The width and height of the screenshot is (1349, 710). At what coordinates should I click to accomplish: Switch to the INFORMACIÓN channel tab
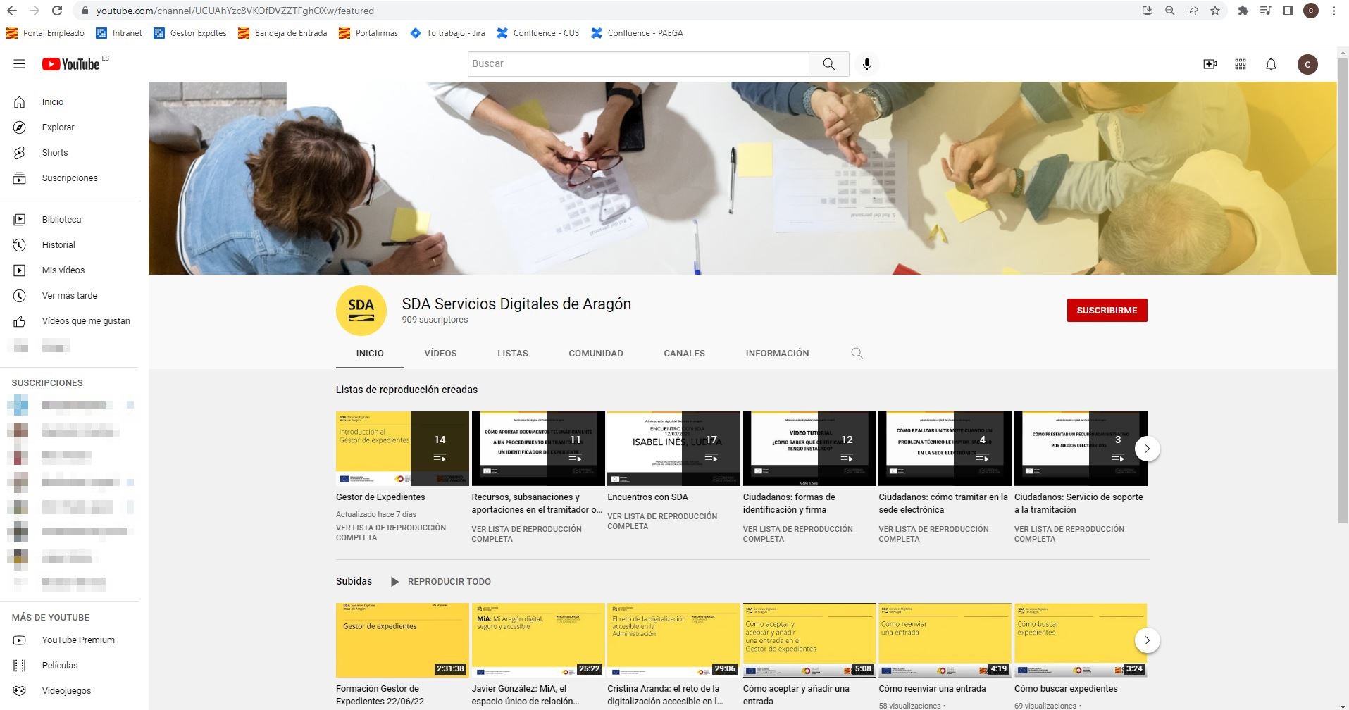pyautogui.click(x=777, y=354)
